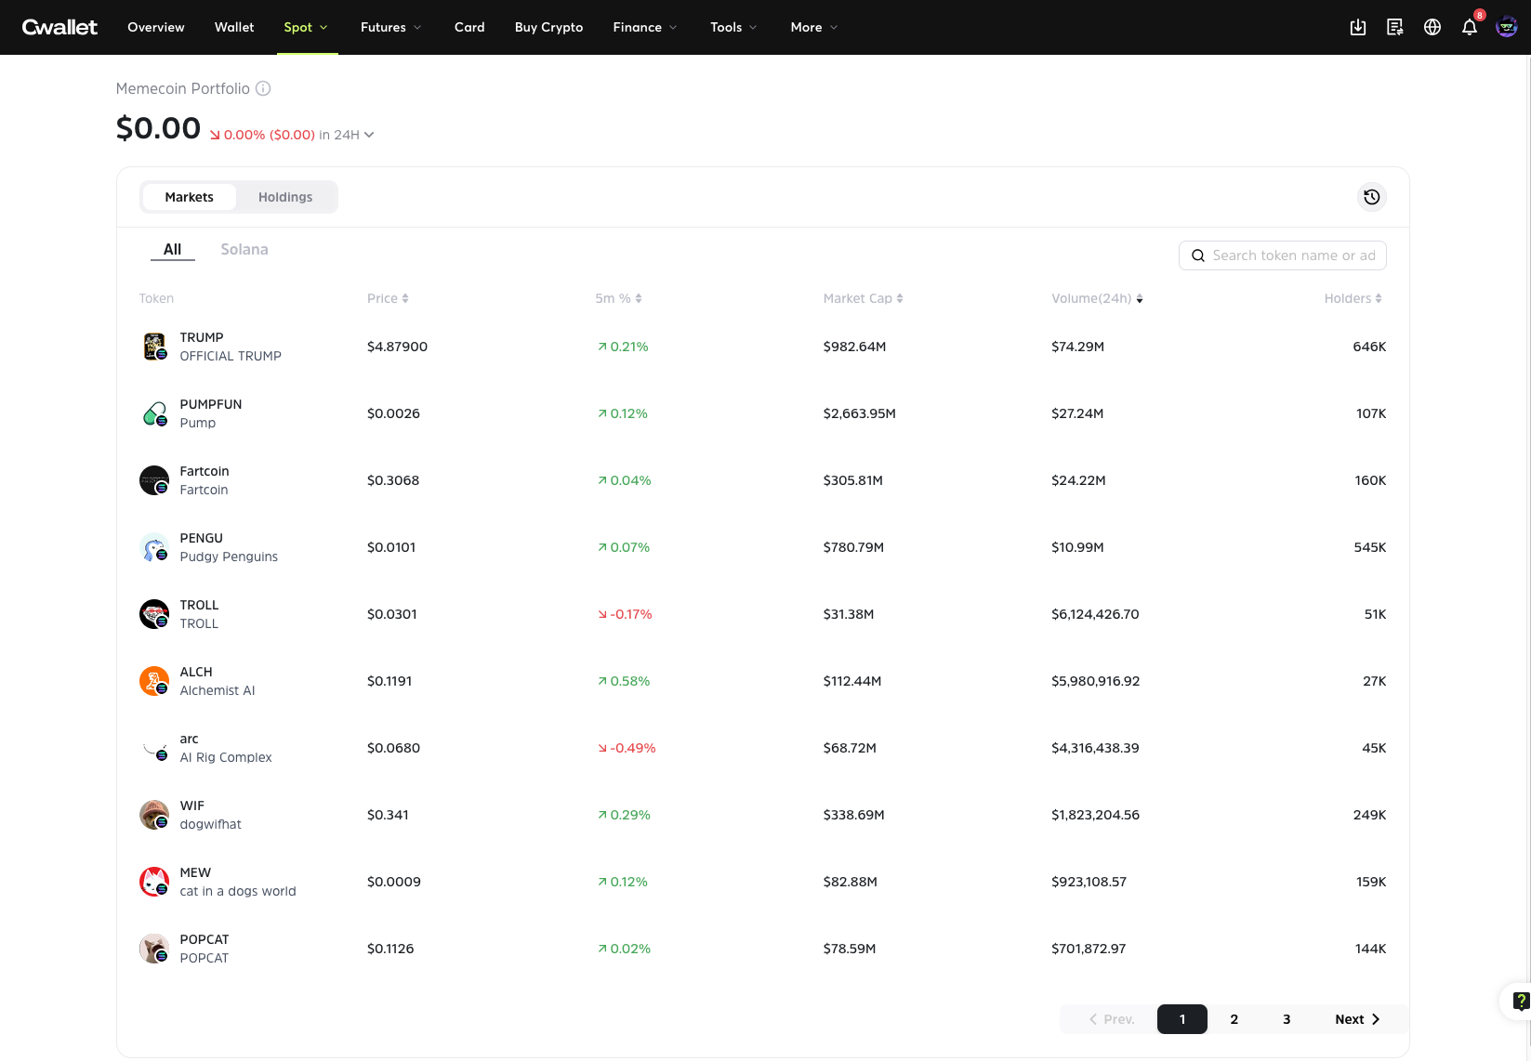Screen dimensions: 1531x1061
Task: Open the TRUMP token row
Action: click(231, 347)
